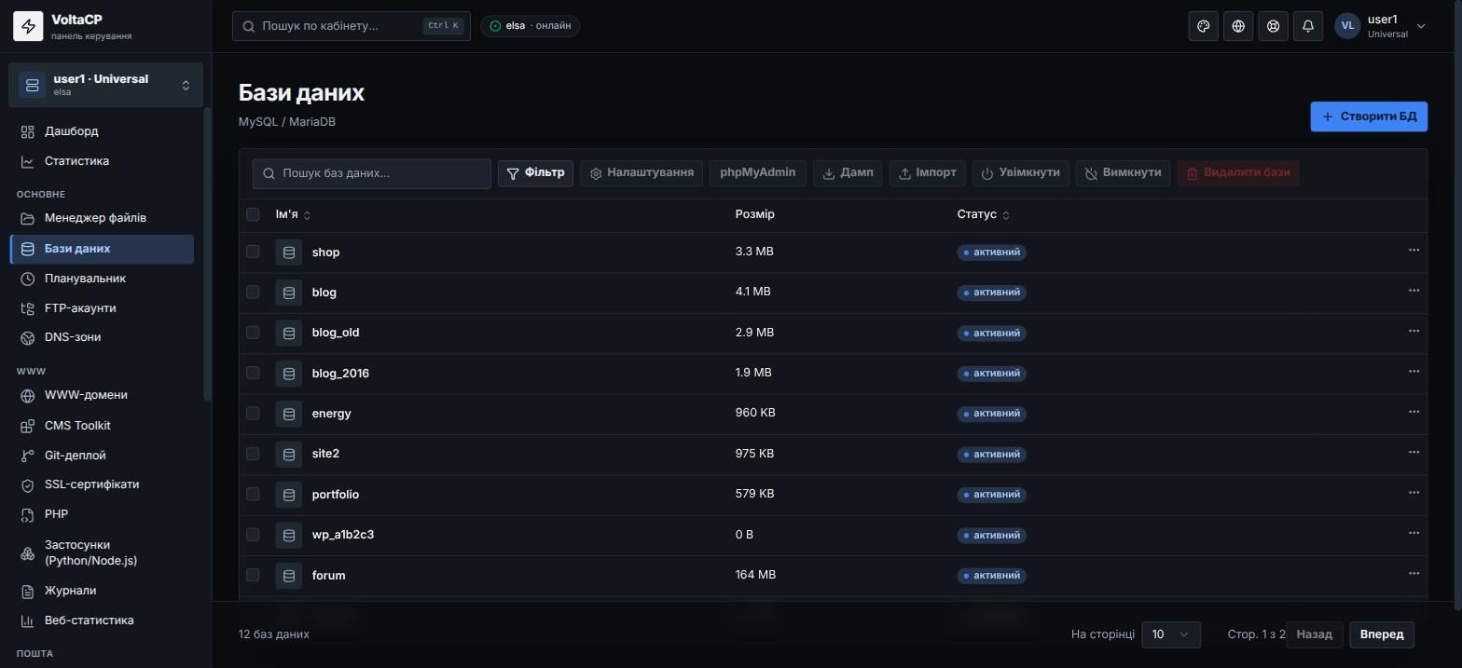Screen dimensions: 1462x668
Task: Open actions menu for energy row
Action: (1414, 412)
